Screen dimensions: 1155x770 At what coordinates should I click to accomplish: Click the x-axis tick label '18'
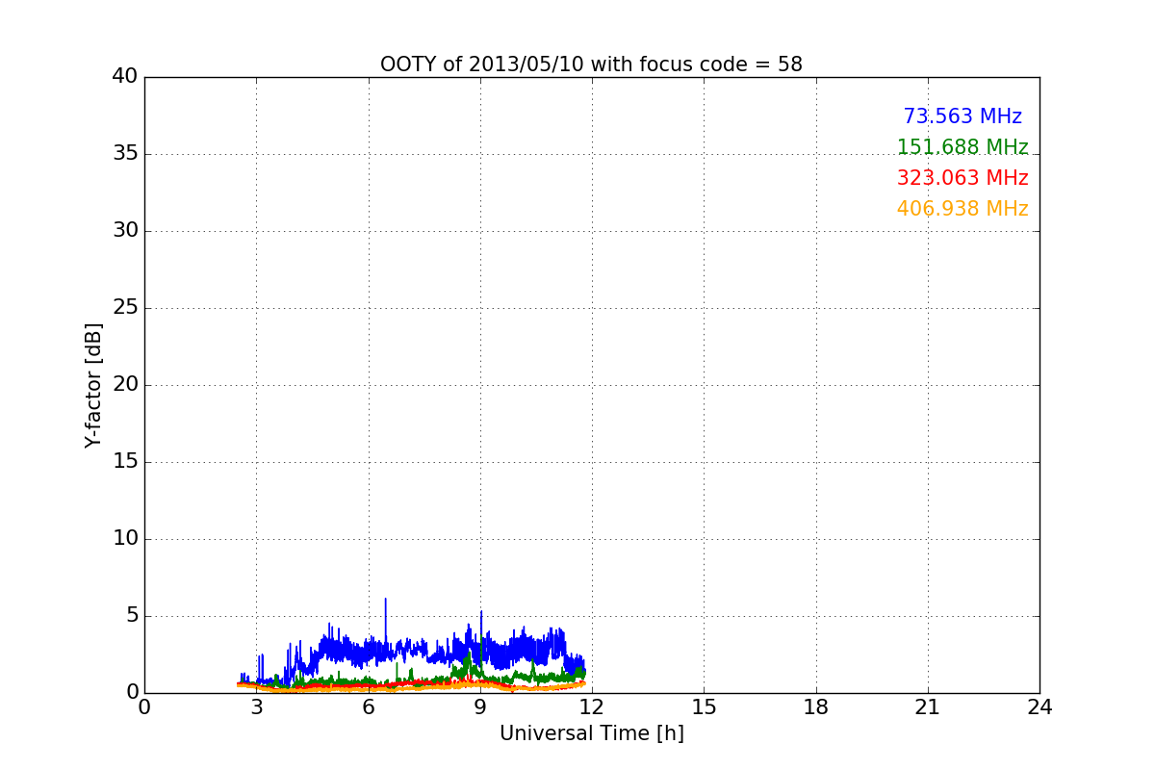pos(816,707)
